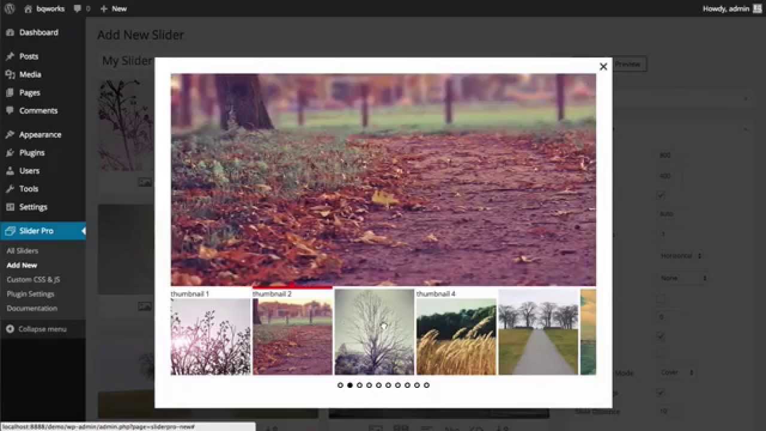Open the None dropdown in settings panel
This screenshot has width=766, height=431.
coord(683,278)
